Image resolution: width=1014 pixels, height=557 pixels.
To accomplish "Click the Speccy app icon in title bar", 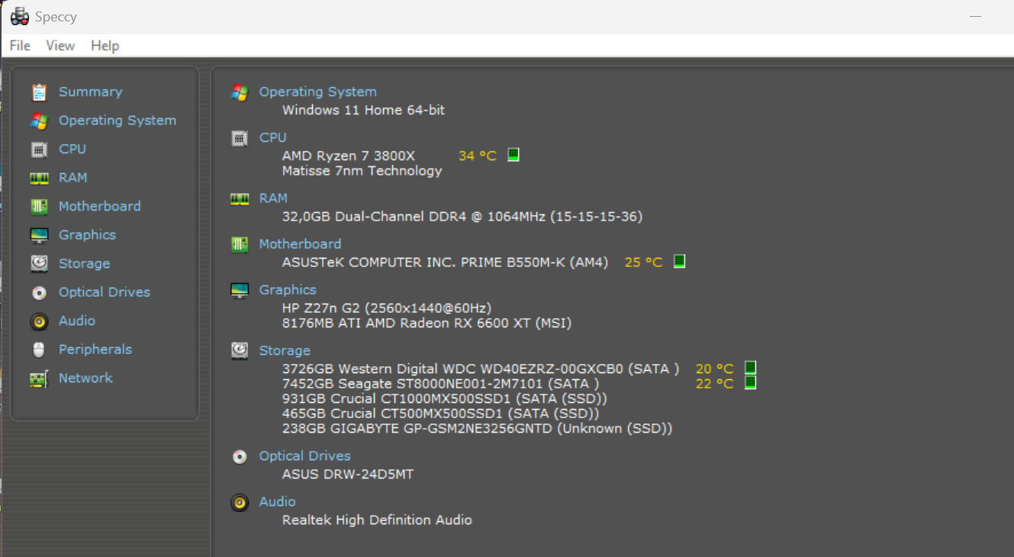I will tap(20, 16).
